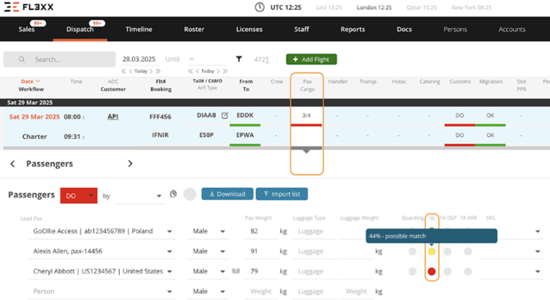Image resolution: width=550 pixels, height=300 pixels.
Task: Switch to the Docs tab
Action: point(404,29)
